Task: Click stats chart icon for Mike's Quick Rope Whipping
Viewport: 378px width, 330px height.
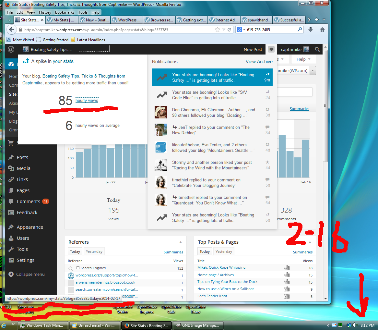Action: click(287, 268)
